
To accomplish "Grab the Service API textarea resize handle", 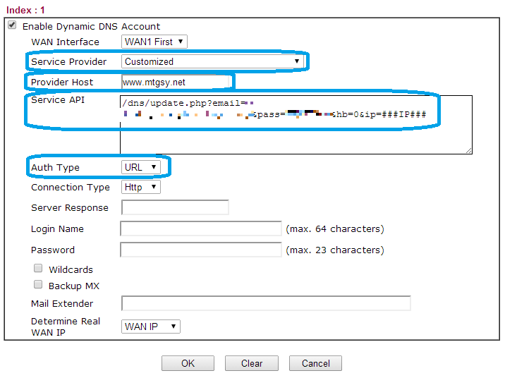I will click(x=468, y=150).
